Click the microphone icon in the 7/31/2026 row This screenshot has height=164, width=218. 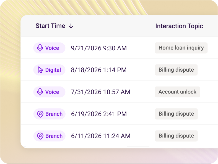40,92
